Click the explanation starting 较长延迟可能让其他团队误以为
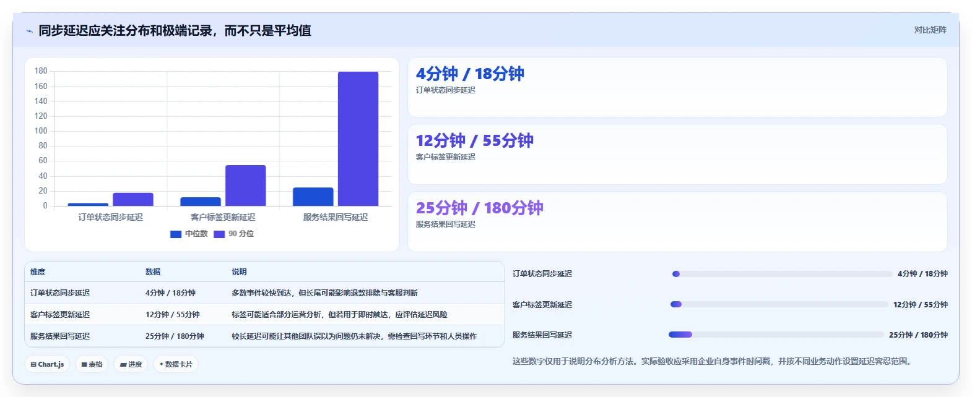This screenshot has height=397, width=972. (x=354, y=336)
